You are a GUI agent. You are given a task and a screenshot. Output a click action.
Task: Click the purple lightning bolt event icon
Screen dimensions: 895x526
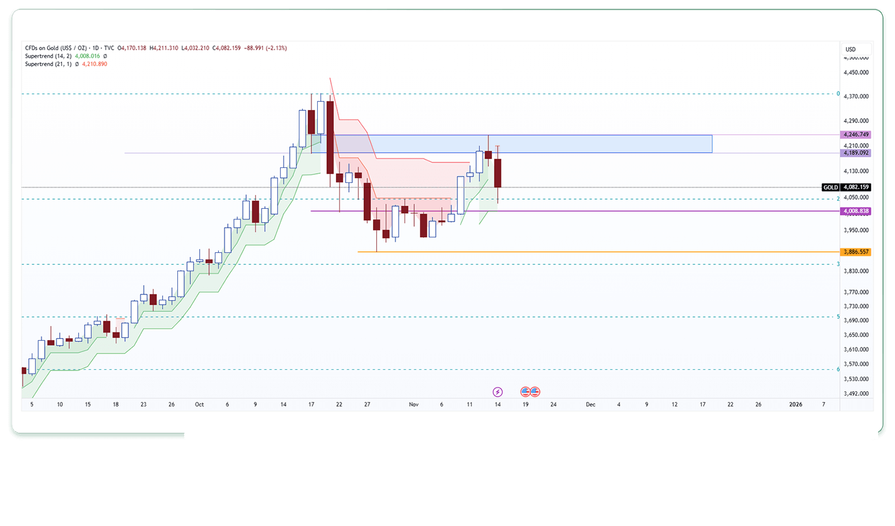[497, 392]
